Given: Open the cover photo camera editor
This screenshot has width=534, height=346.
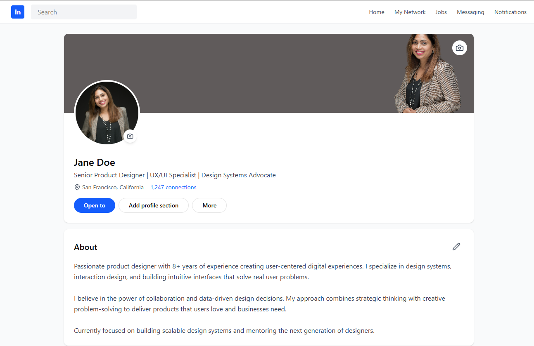Looking at the screenshot, I should click(x=459, y=47).
